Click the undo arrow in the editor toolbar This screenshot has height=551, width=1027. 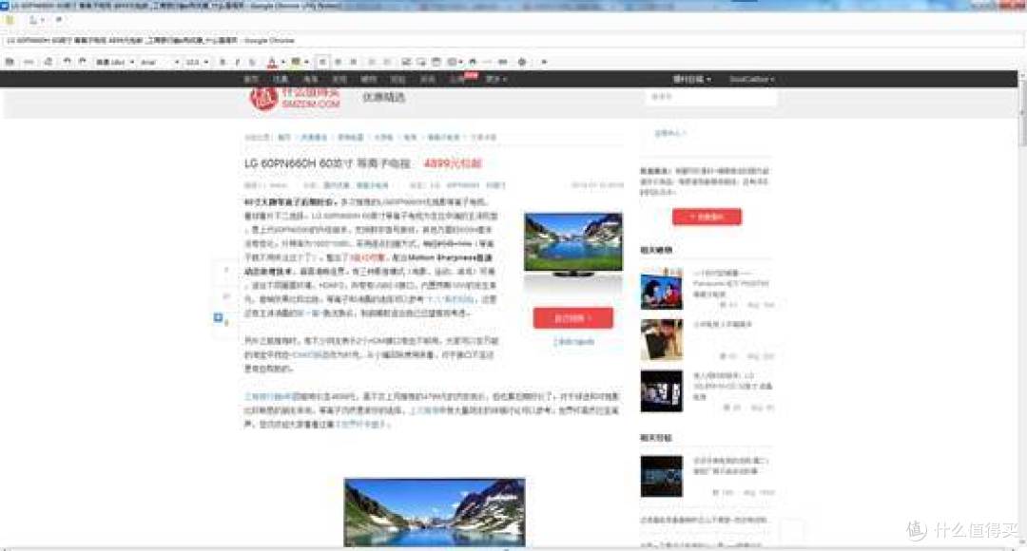point(67,62)
